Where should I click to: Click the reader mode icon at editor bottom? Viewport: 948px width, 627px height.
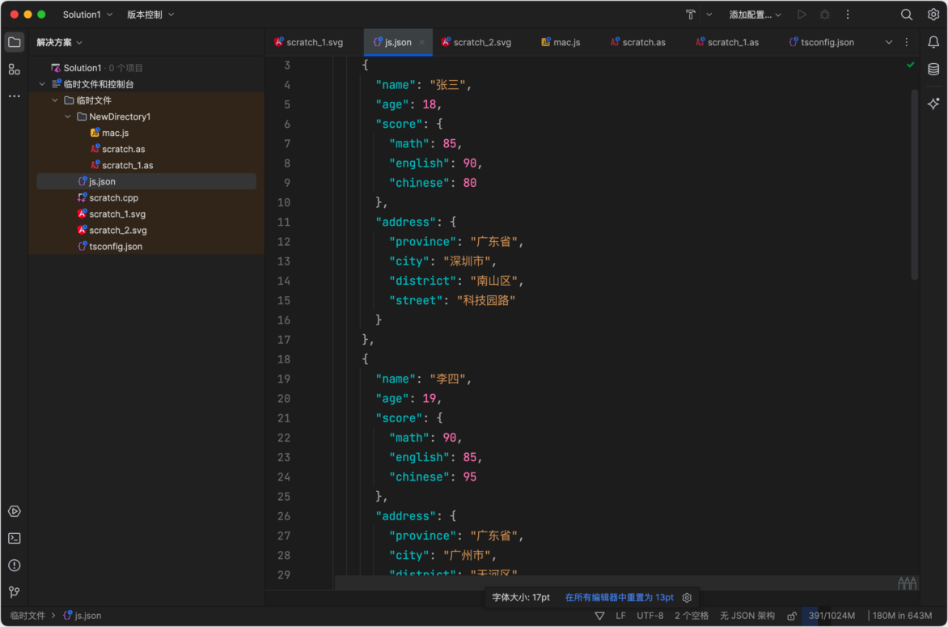[x=907, y=583]
